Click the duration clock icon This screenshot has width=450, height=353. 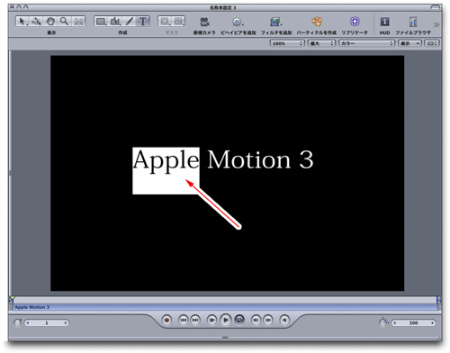383,322
